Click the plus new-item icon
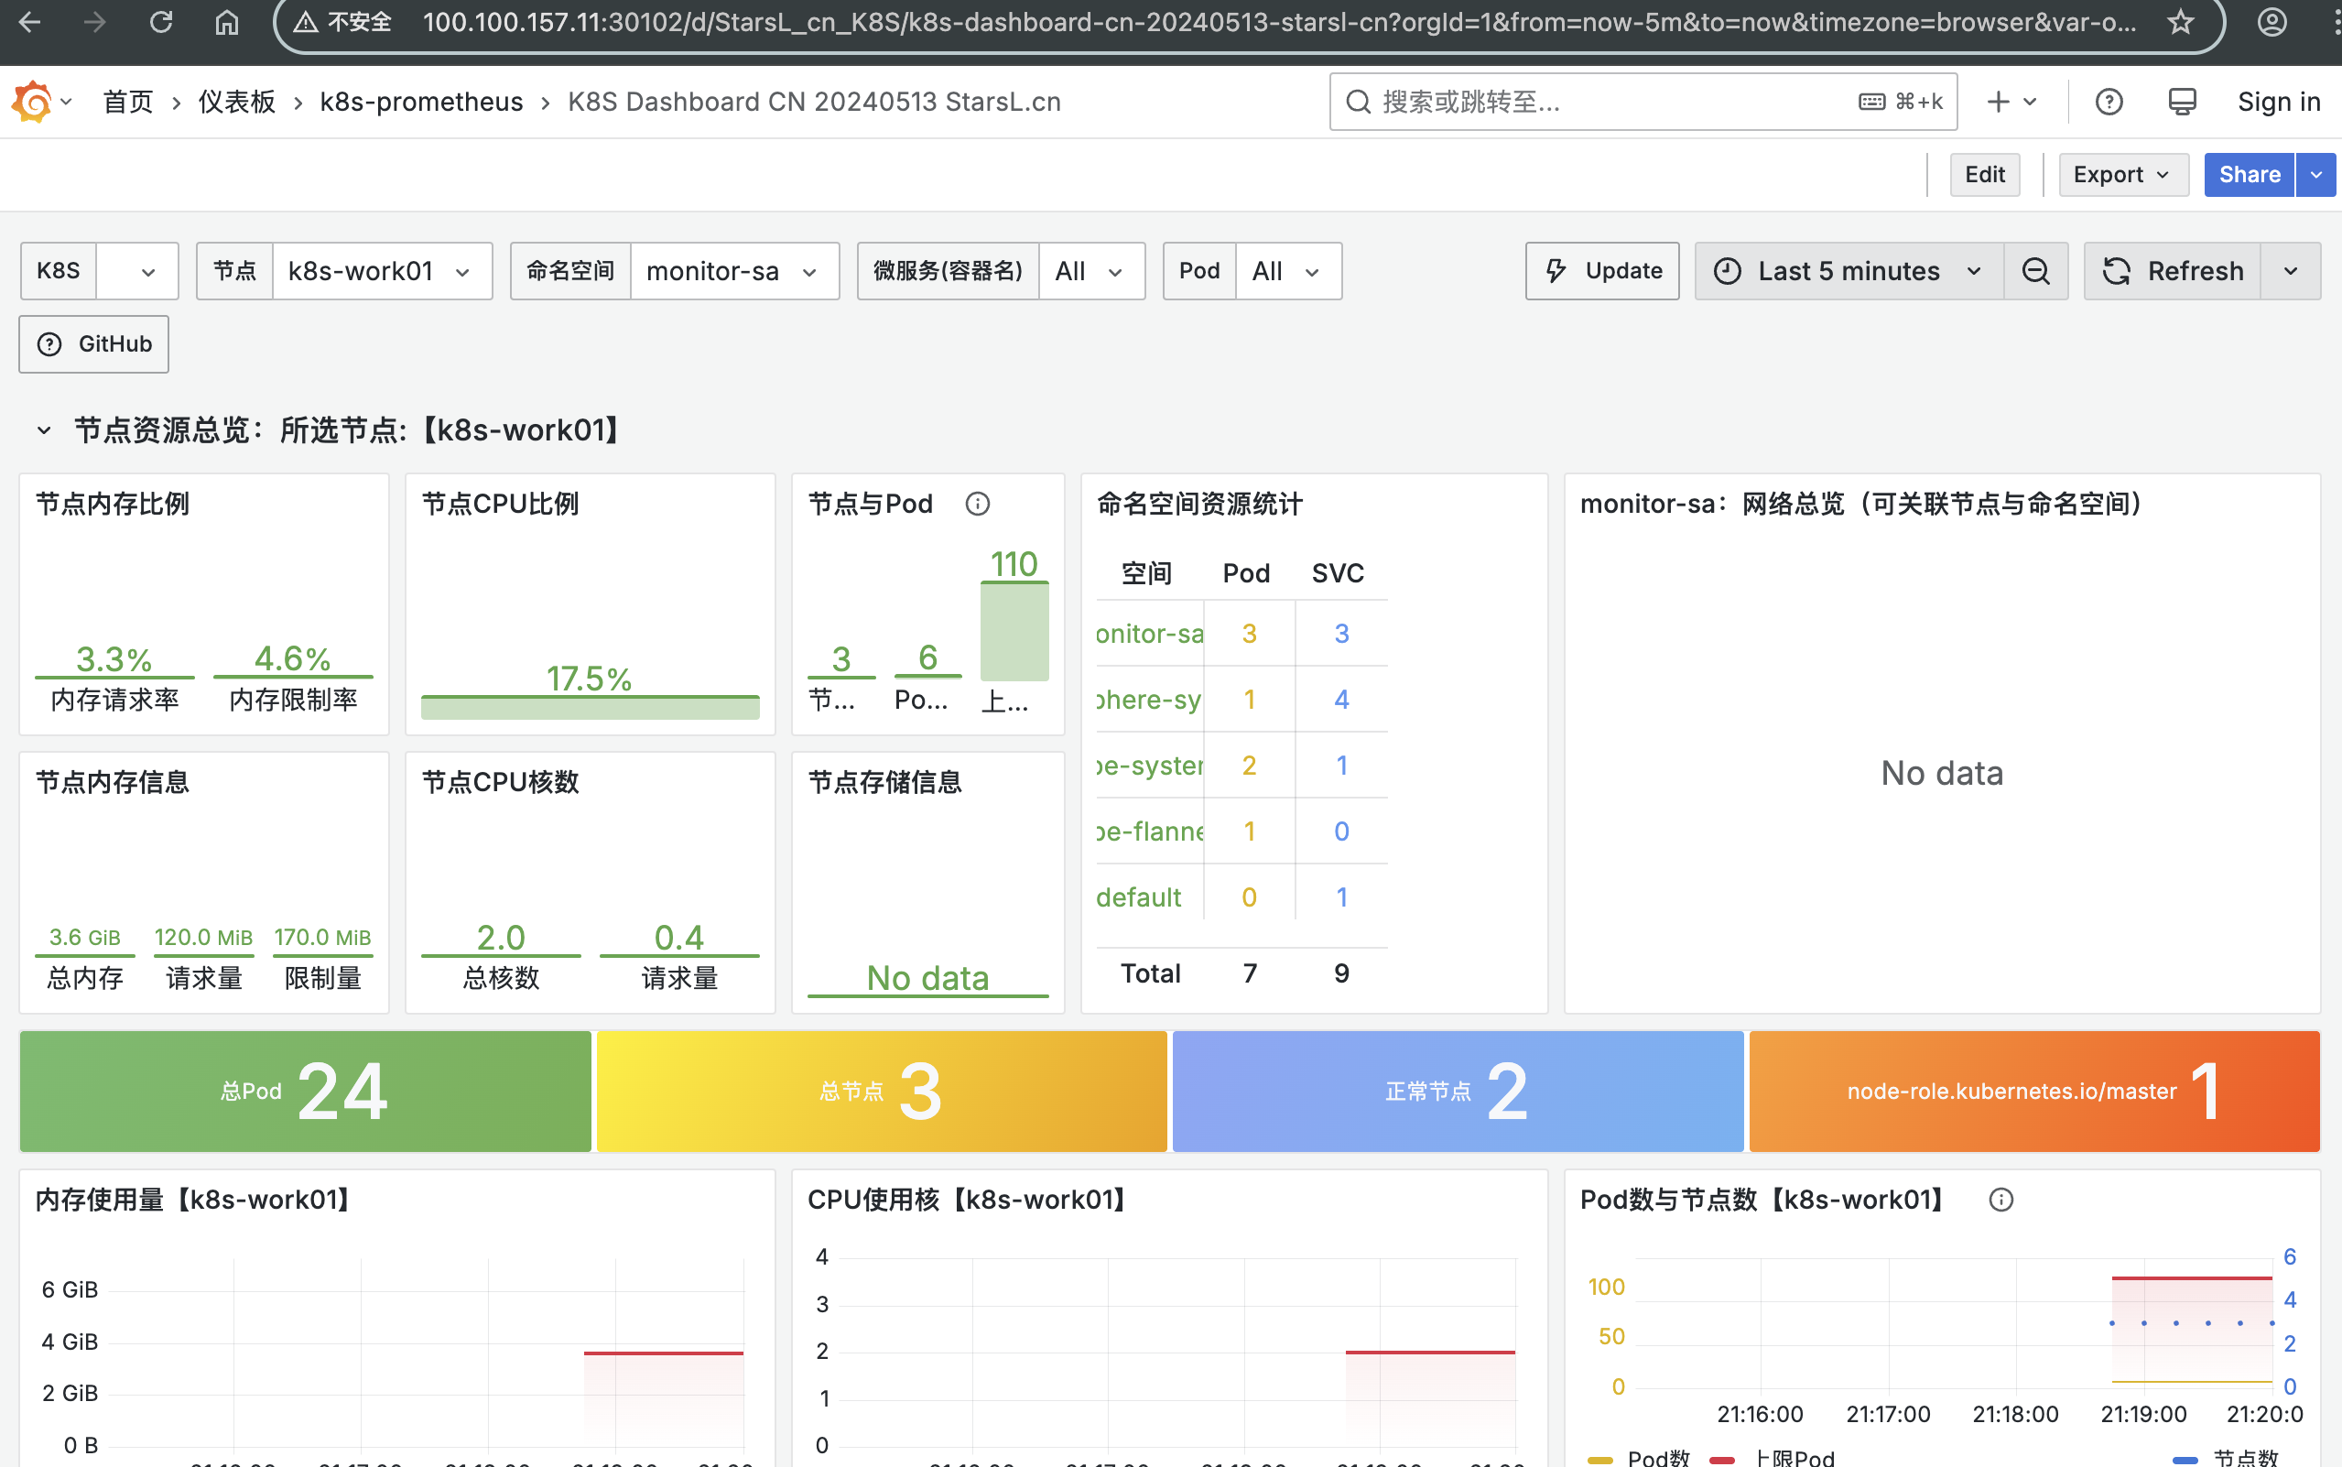 tap(1998, 101)
